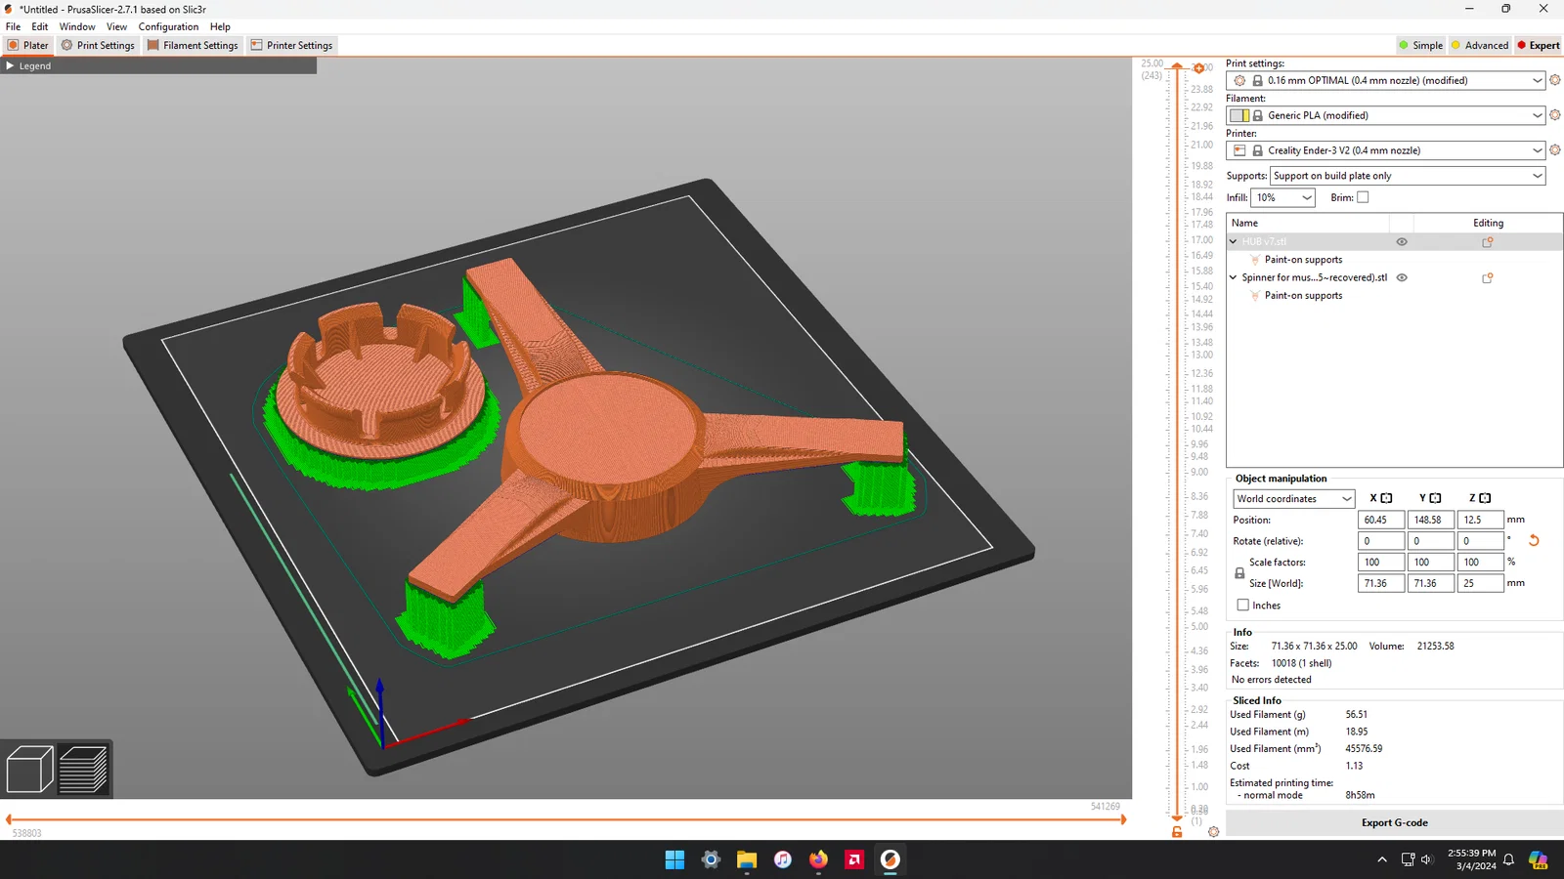Hide the Spinner object with the eye icon
Screen dimensions: 1564x879
[x=1402, y=278]
